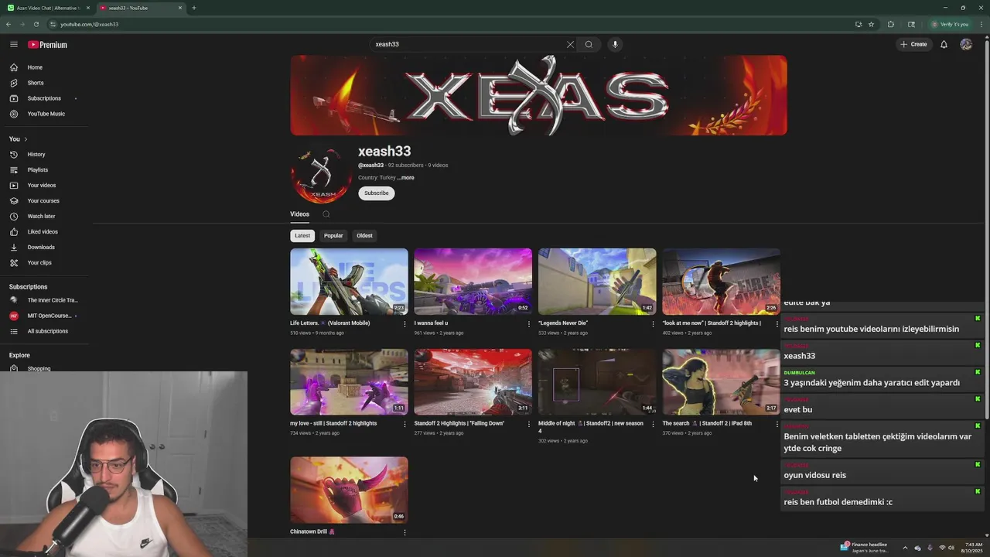Open Subscriptions from the sidebar
The image size is (990, 557).
point(45,98)
